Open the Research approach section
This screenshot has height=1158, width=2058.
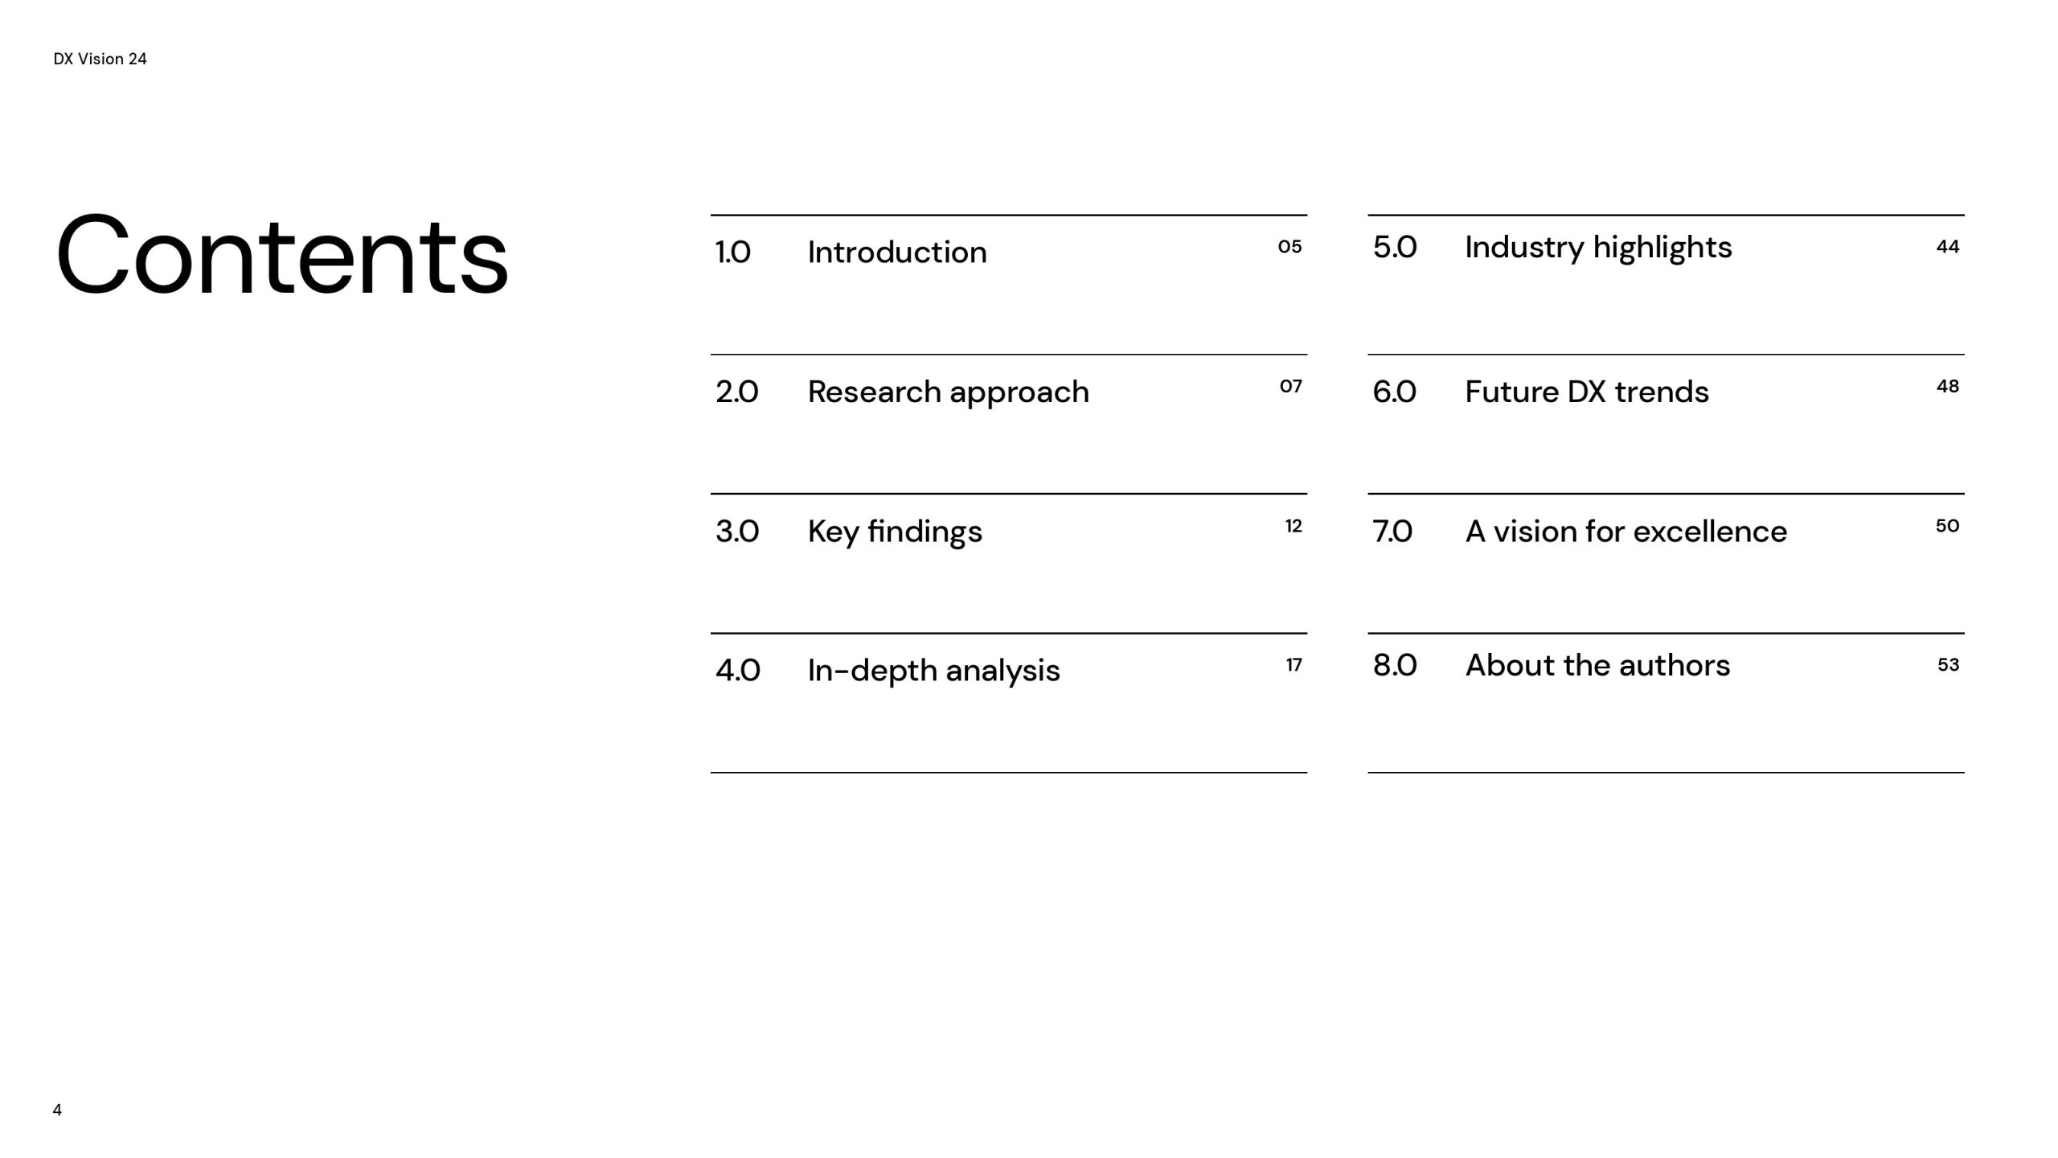pos(947,392)
